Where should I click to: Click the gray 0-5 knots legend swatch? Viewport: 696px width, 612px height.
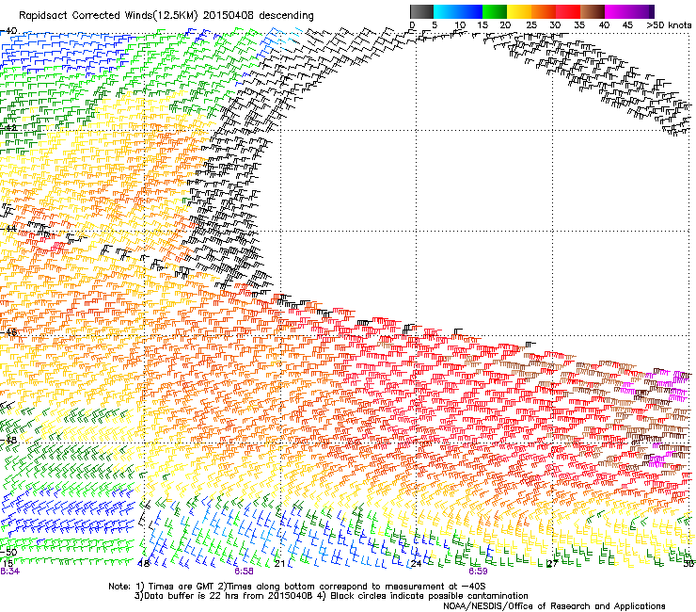coord(421,11)
